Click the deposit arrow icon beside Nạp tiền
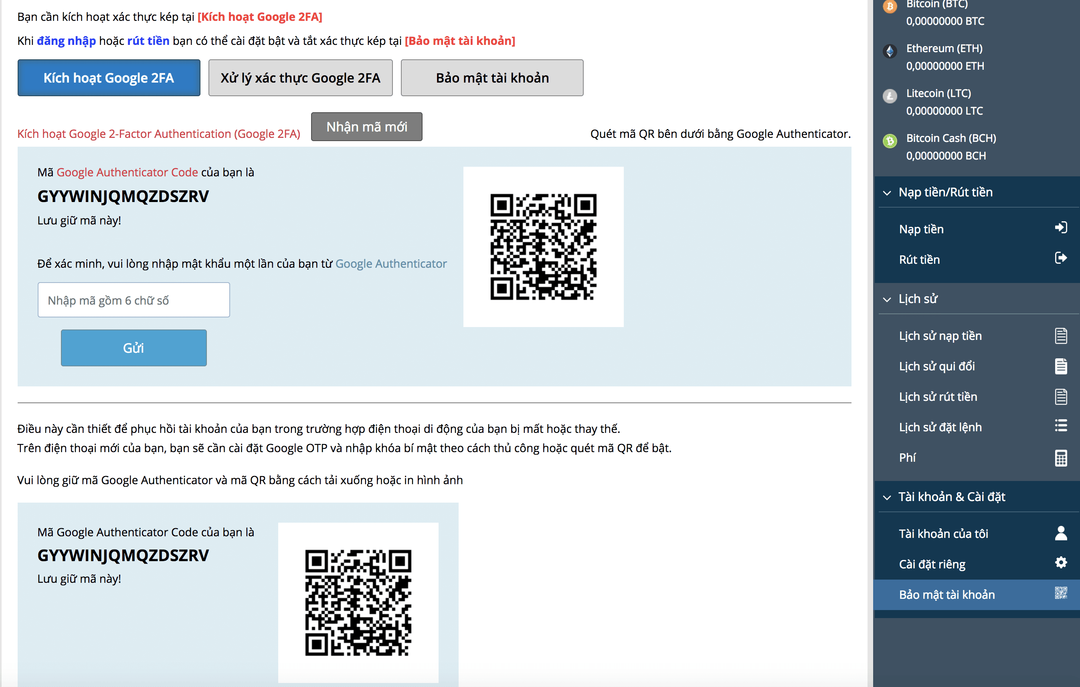This screenshot has width=1080, height=687. pyautogui.click(x=1061, y=227)
